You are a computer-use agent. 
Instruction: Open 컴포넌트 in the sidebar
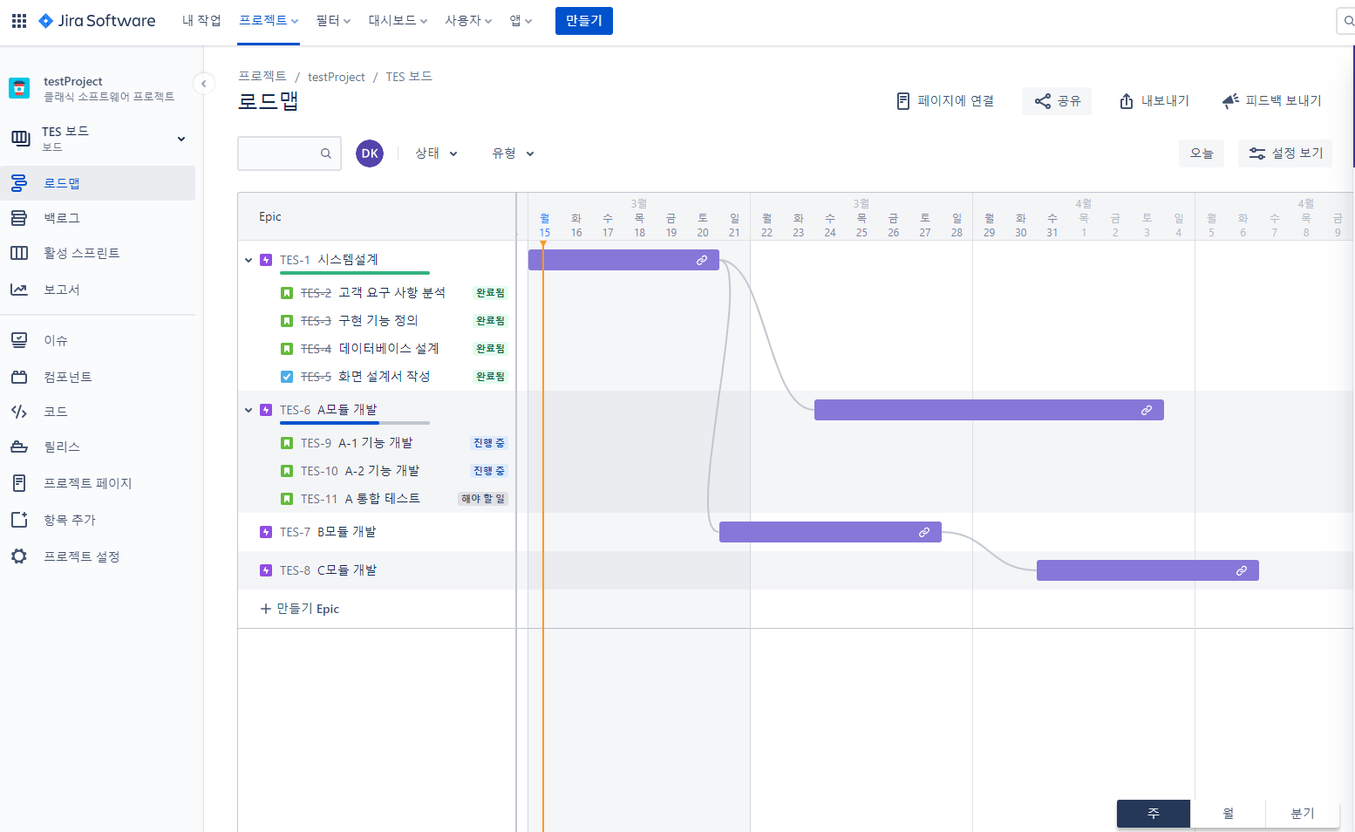(98, 377)
